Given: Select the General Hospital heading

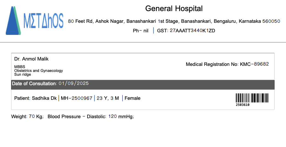Looking at the screenshot, I should (174, 9).
